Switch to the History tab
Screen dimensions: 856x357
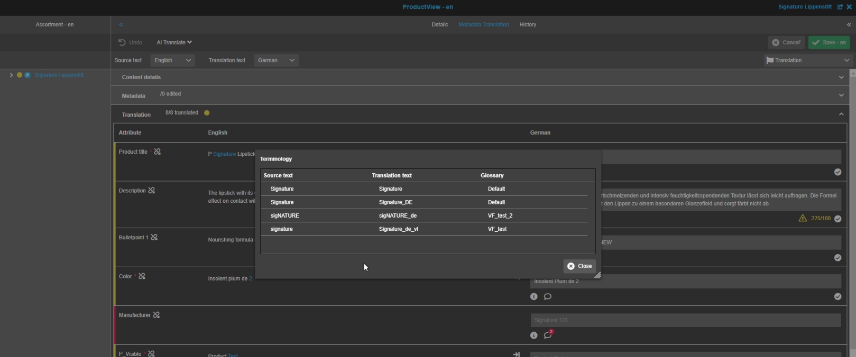click(x=528, y=25)
